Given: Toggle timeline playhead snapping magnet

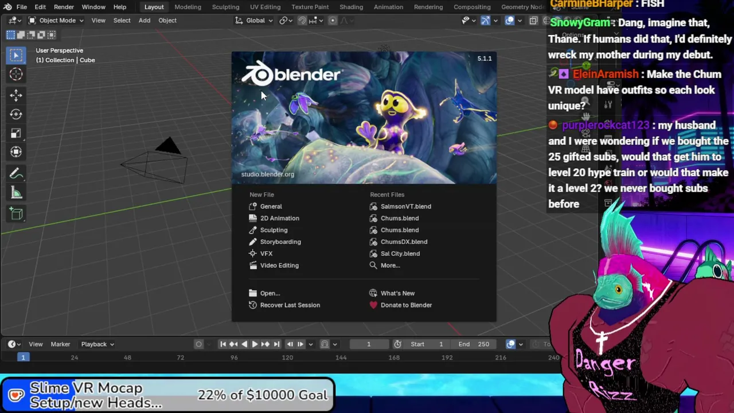Looking at the screenshot, I should (x=325, y=344).
